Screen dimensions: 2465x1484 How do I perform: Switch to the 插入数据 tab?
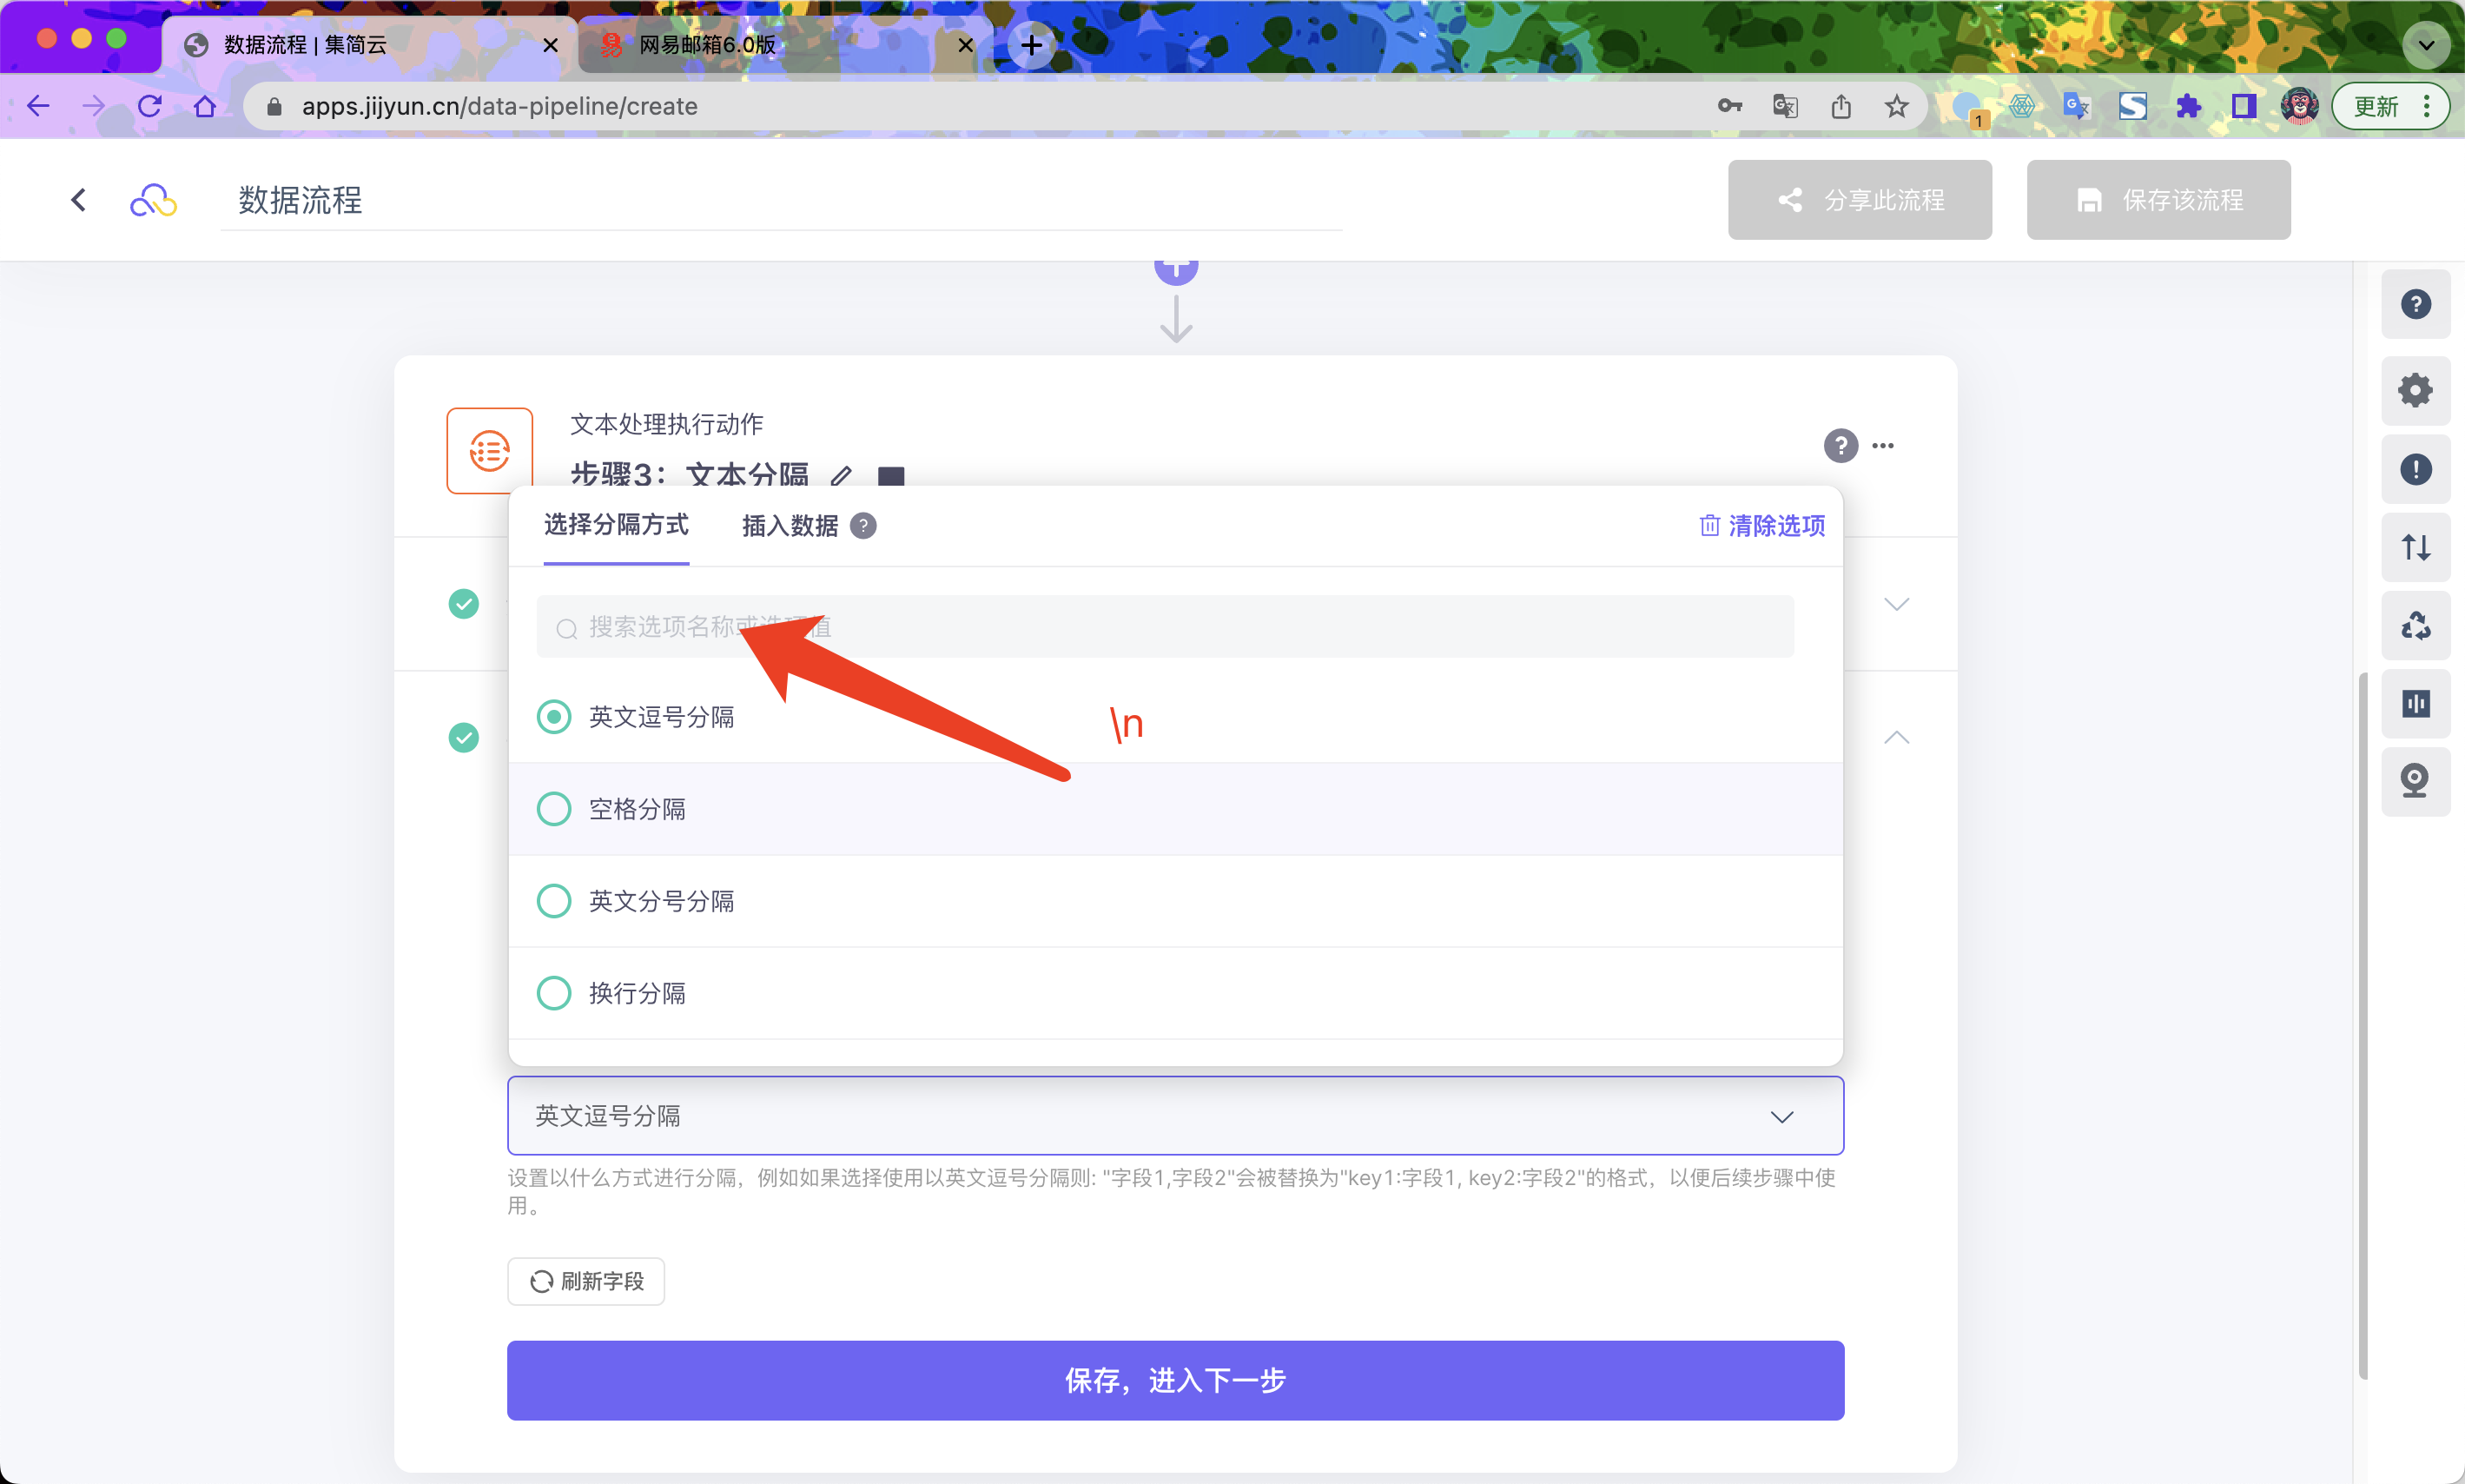790,526
